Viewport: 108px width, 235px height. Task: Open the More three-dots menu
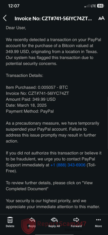click(x=98, y=220)
